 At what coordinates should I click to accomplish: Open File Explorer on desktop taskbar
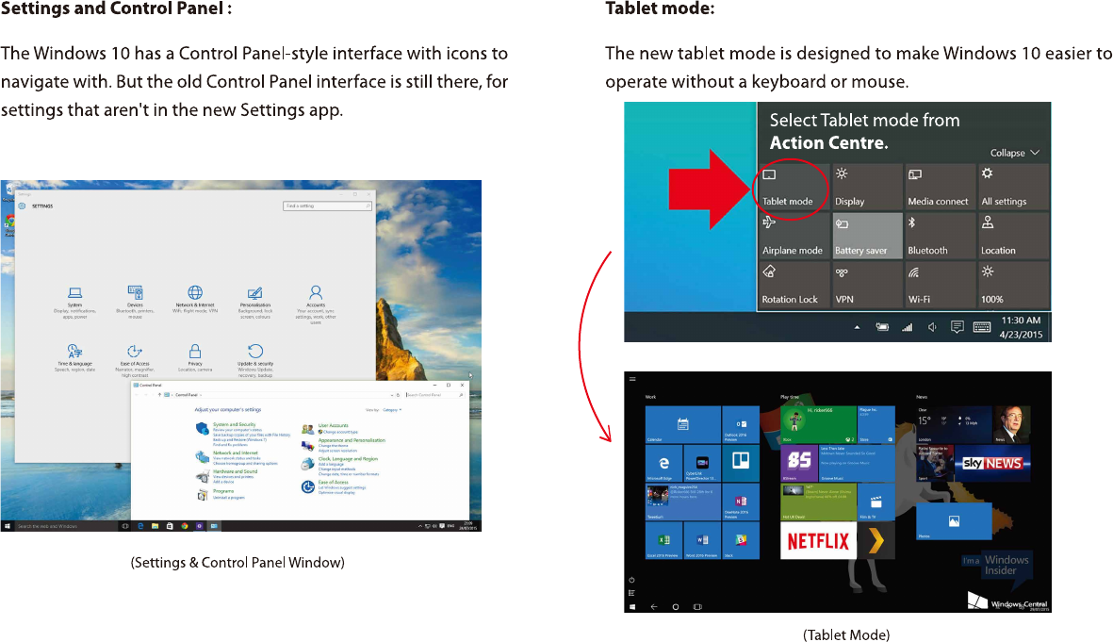coord(155,526)
